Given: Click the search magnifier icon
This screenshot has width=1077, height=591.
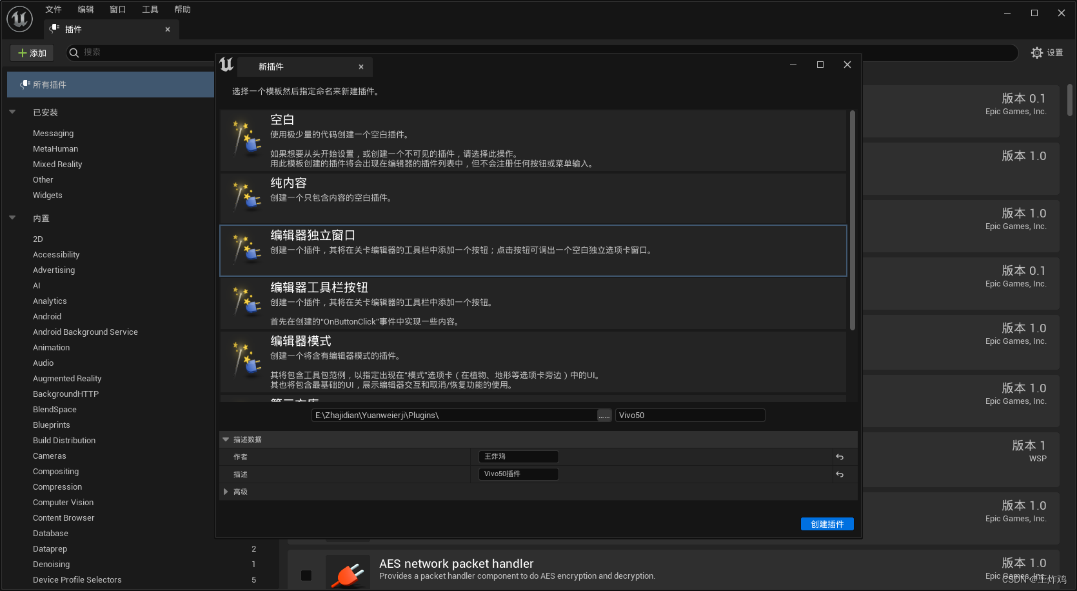Looking at the screenshot, I should coord(74,52).
